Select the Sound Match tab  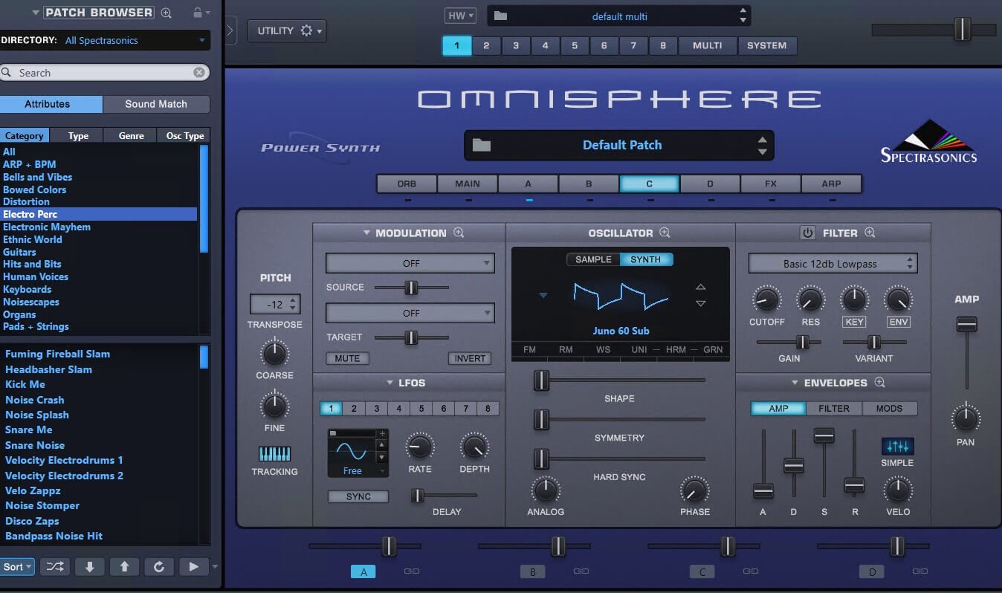tap(156, 104)
